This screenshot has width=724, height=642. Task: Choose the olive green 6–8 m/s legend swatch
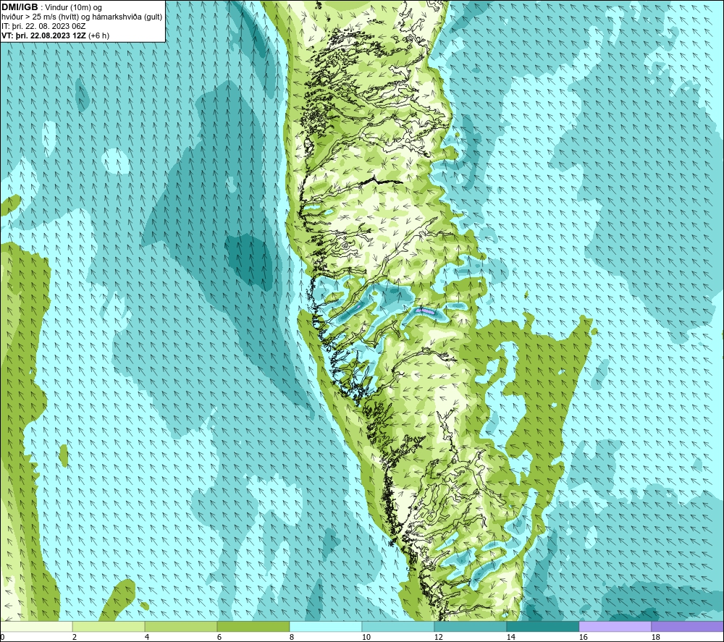coord(253,626)
